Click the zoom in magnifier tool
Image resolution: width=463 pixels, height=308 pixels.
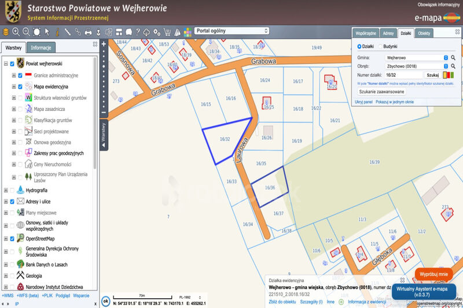16,31
